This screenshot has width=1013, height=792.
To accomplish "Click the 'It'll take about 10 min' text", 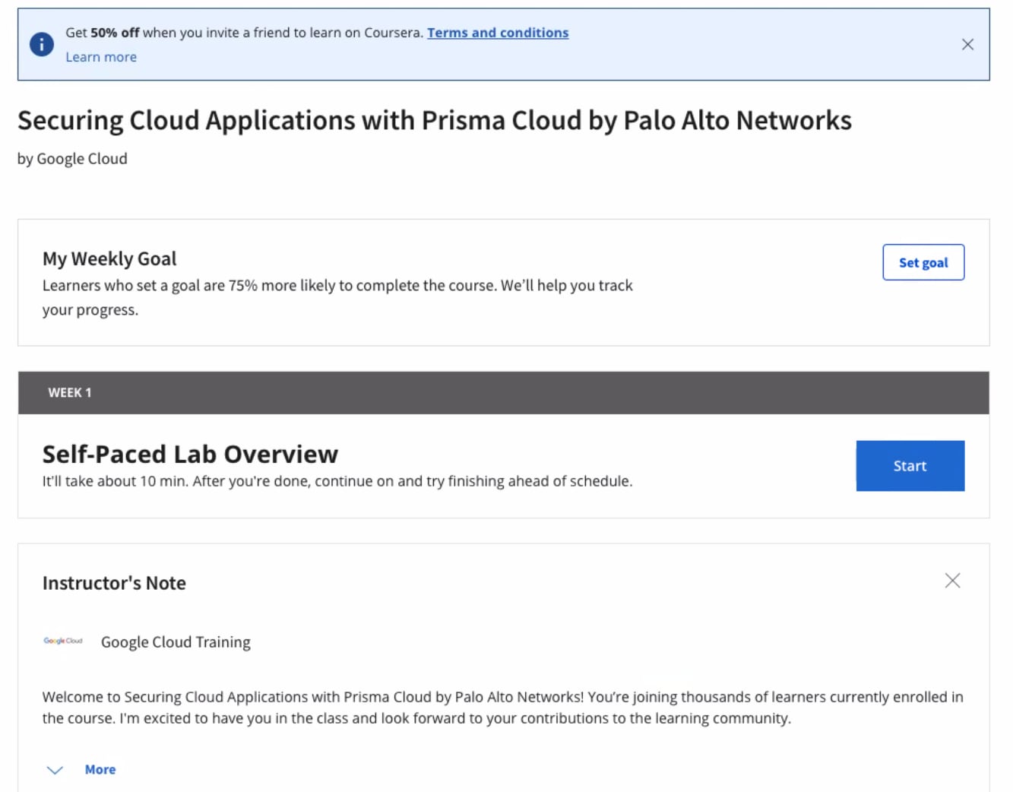I will coord(337,481).
